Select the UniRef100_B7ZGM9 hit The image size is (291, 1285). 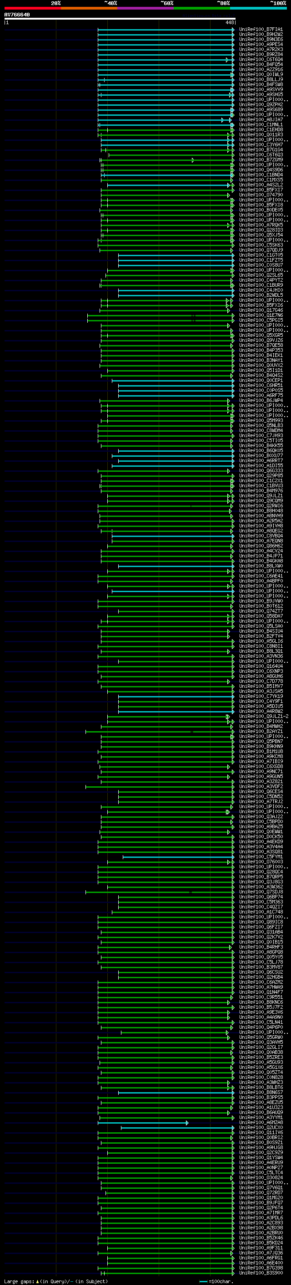261,160
